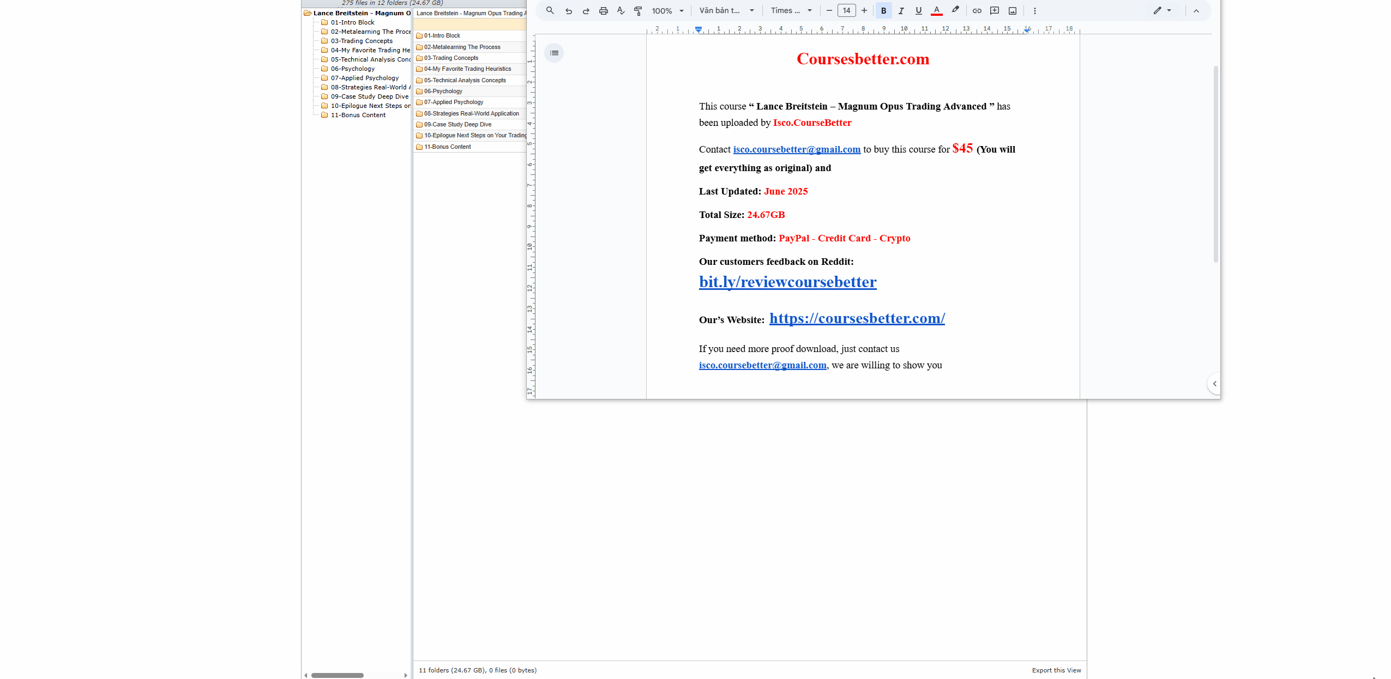Open the document outline icon

[x=554, y=53]
